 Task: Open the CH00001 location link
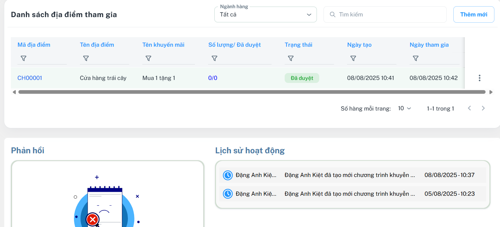[30, 78]
